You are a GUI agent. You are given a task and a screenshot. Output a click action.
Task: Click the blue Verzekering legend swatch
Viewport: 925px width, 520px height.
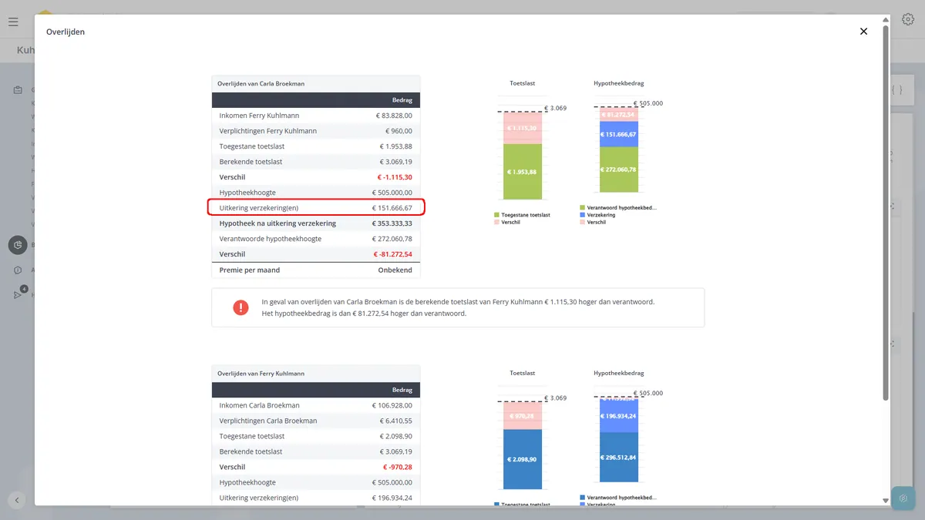click(x=580, y=215)
